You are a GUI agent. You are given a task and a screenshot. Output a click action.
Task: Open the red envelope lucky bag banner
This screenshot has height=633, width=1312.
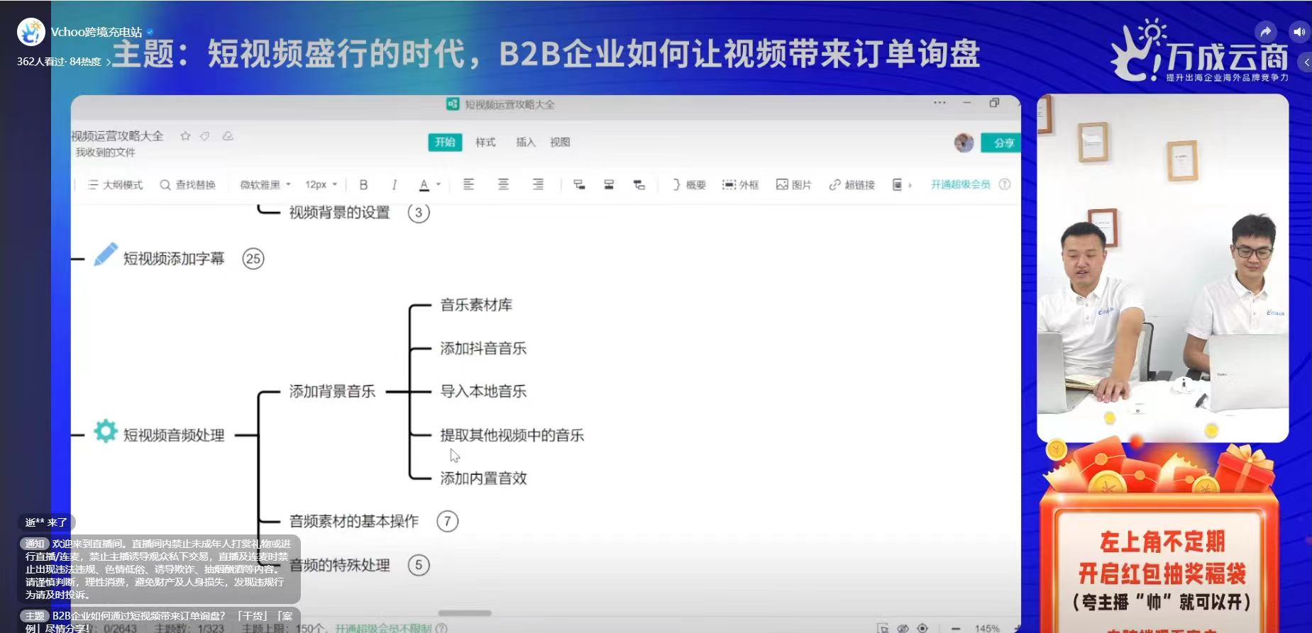point(1161,537)
